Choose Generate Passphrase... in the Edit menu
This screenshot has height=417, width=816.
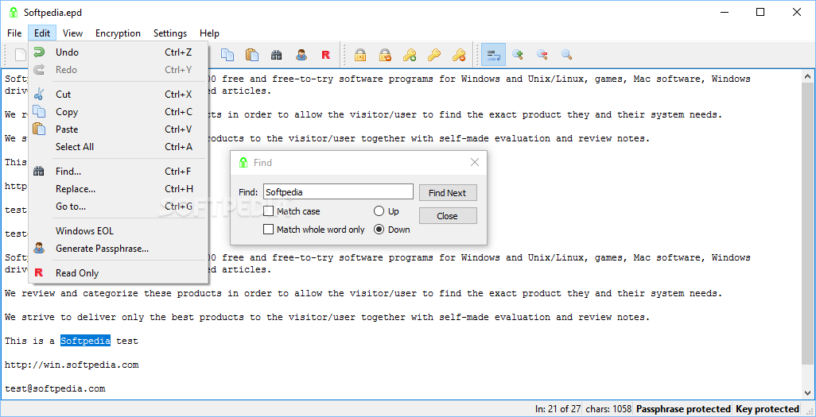click(x=119, y=249)
